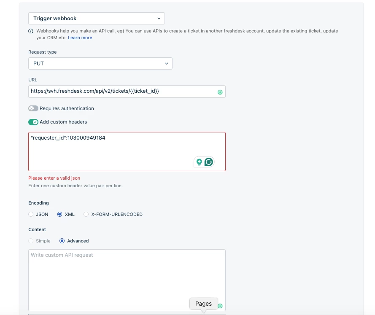The image size is (375, 315).
Task: Enable the Requires authentication toggle
Action: pos(33,108)
